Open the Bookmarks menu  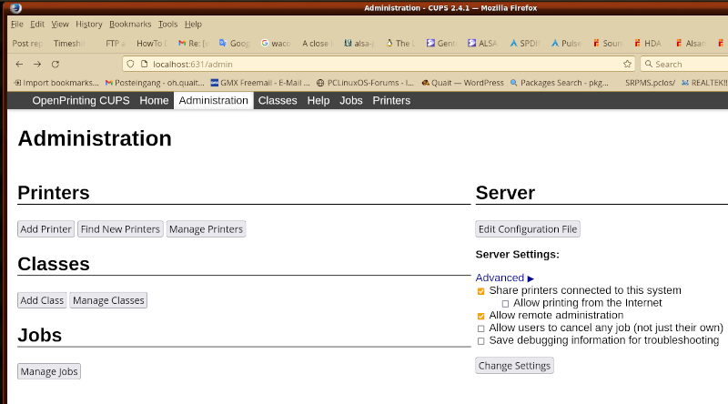(130, 24)
